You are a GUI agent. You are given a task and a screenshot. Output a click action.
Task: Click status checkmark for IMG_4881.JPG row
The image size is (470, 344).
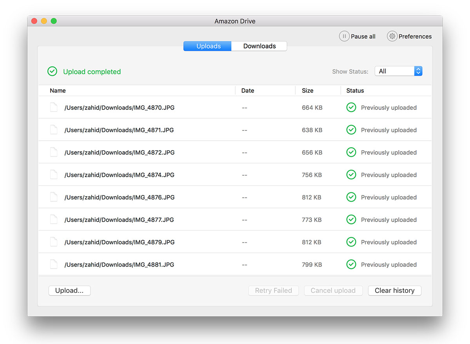[x=351, y=265]
